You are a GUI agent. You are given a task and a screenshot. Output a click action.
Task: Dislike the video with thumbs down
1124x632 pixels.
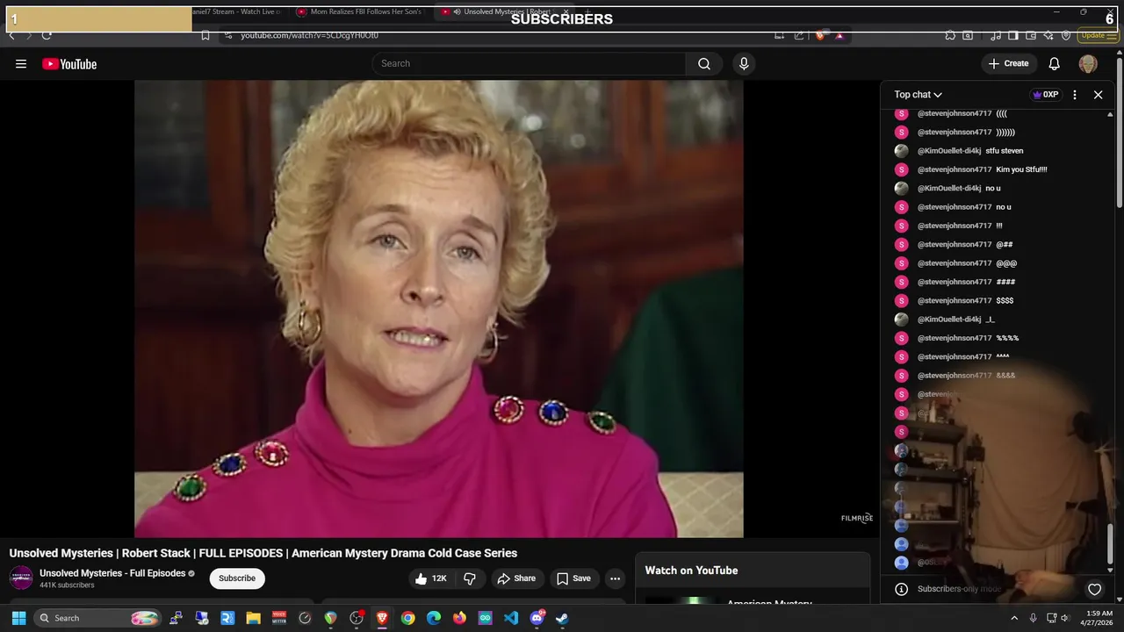470,578
